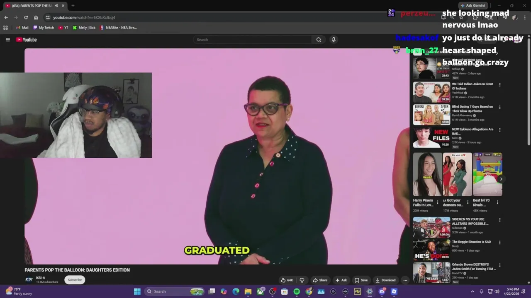531x298 pixels.
Task: Open the Mail bookmark
Action: (x=22, y=28)
